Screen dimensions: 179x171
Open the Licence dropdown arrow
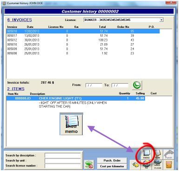coord(161,20)
